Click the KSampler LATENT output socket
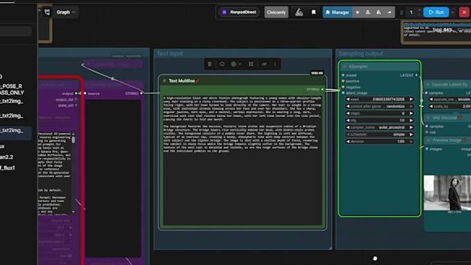Image resolution: width=471 pixels, height=265 pixels. [416, 75]
